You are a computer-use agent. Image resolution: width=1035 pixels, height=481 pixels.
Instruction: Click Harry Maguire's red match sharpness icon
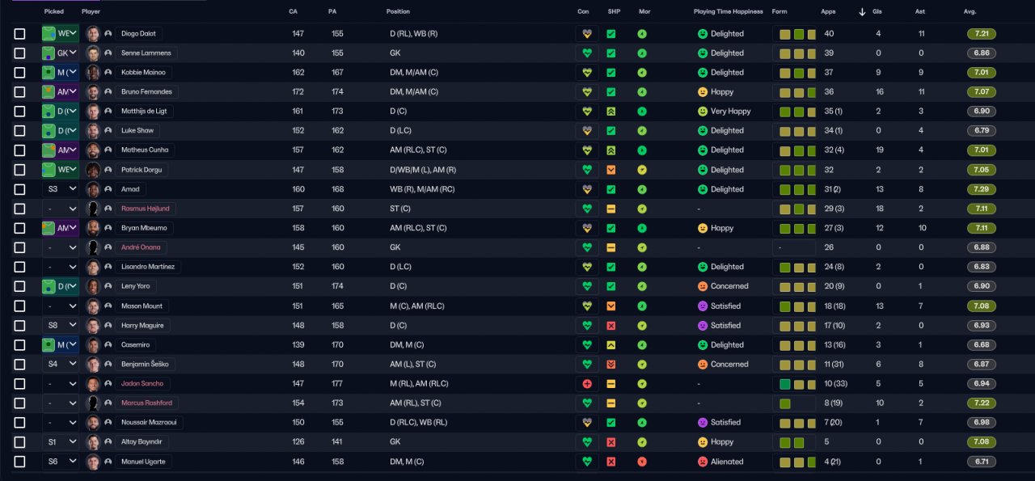point(611,326)
